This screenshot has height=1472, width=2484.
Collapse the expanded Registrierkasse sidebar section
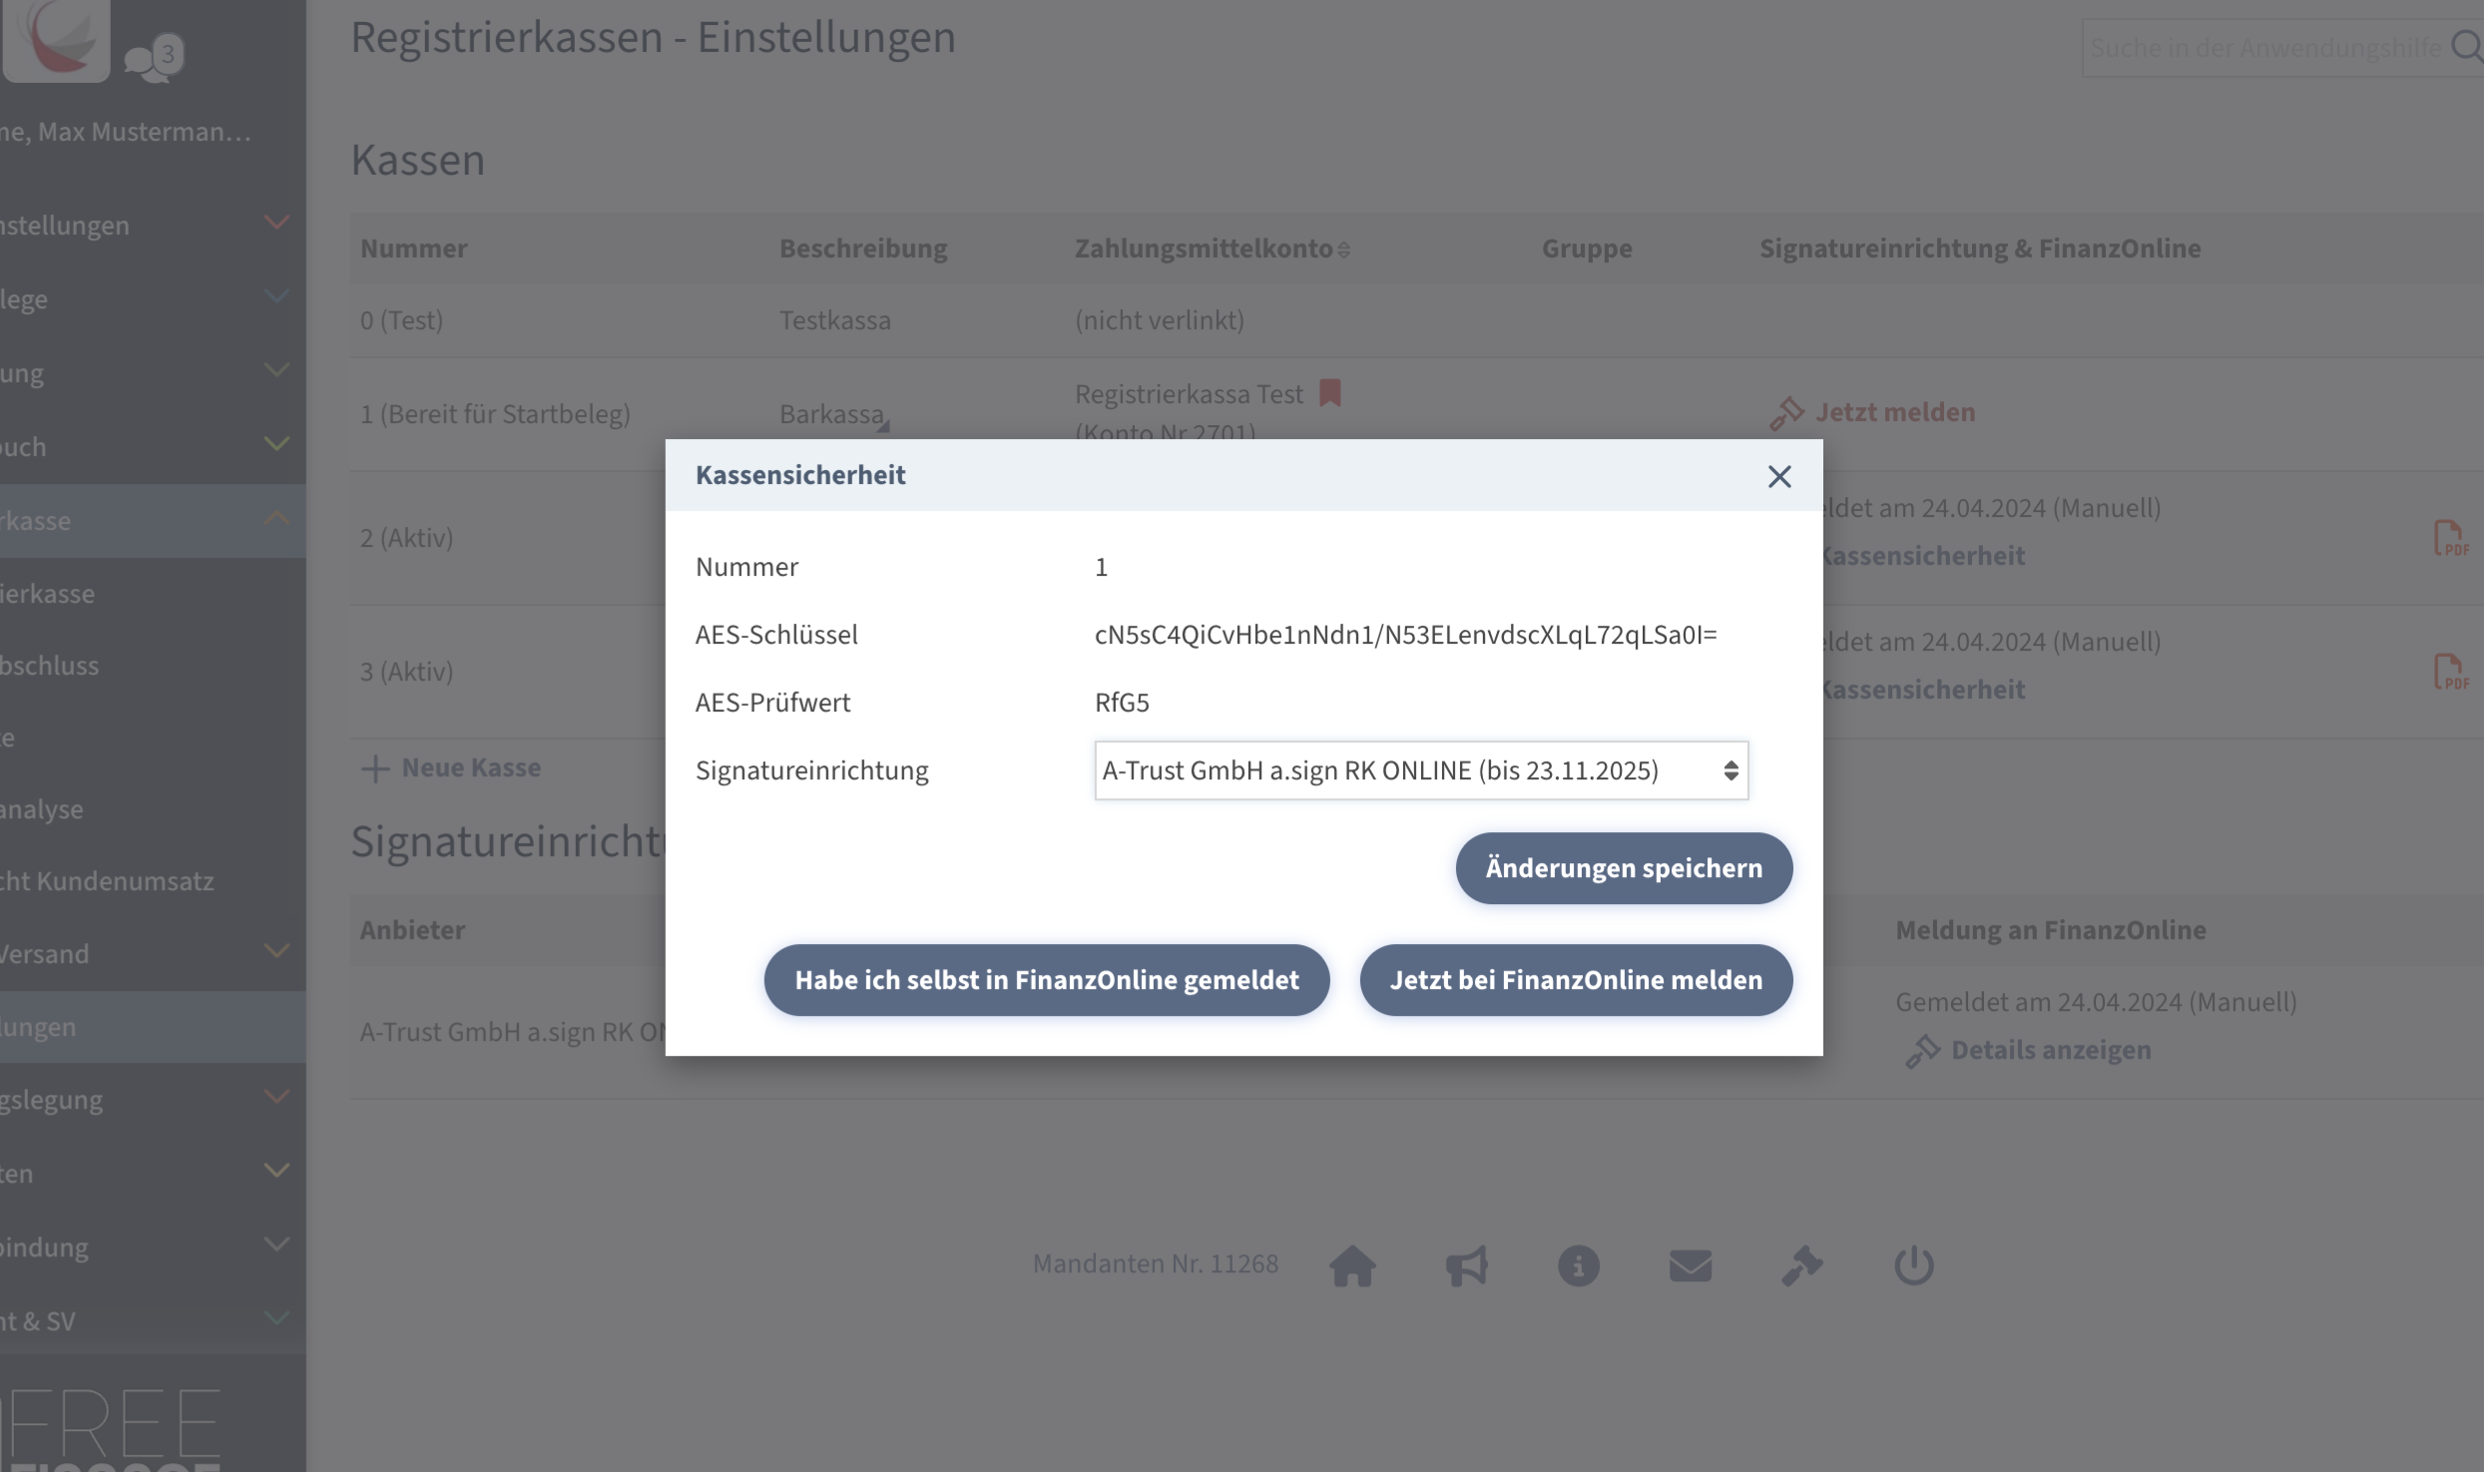point(276,519)
